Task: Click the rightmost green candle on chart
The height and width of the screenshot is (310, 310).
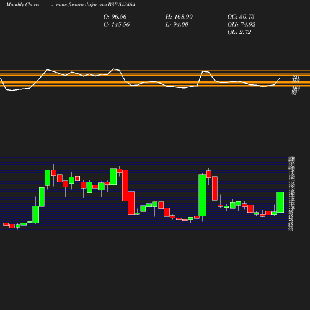Action: coord(280,202)
